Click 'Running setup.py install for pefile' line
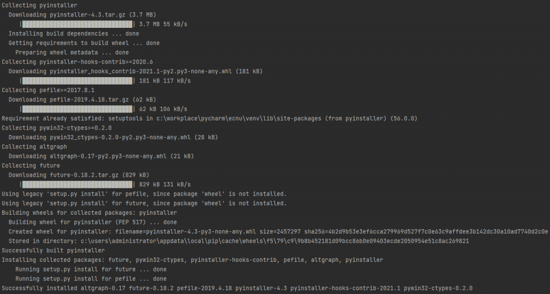 (91, 279)
